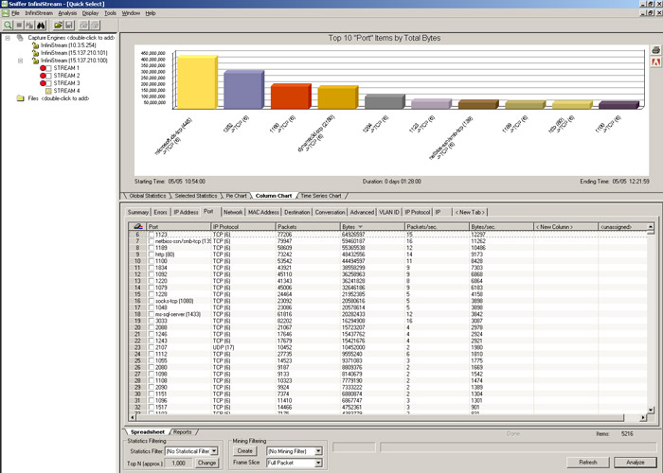Click the <New Column> header
The height and width of the screenshot is (473, 663).
point(565,227)
